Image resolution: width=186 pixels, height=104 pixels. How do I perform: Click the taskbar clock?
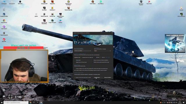pyautogui.click(x=180, y=103)
